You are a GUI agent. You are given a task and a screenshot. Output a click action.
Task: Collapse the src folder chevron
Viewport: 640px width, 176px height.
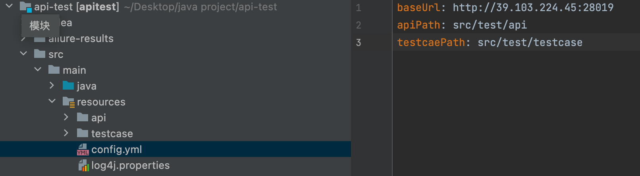[24, 54]
